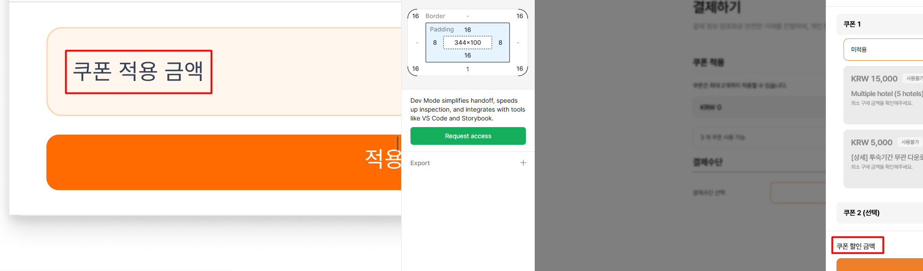Click the Dev Mode description text
Viewport: 923px width, 271px height.
pos(468,109)
